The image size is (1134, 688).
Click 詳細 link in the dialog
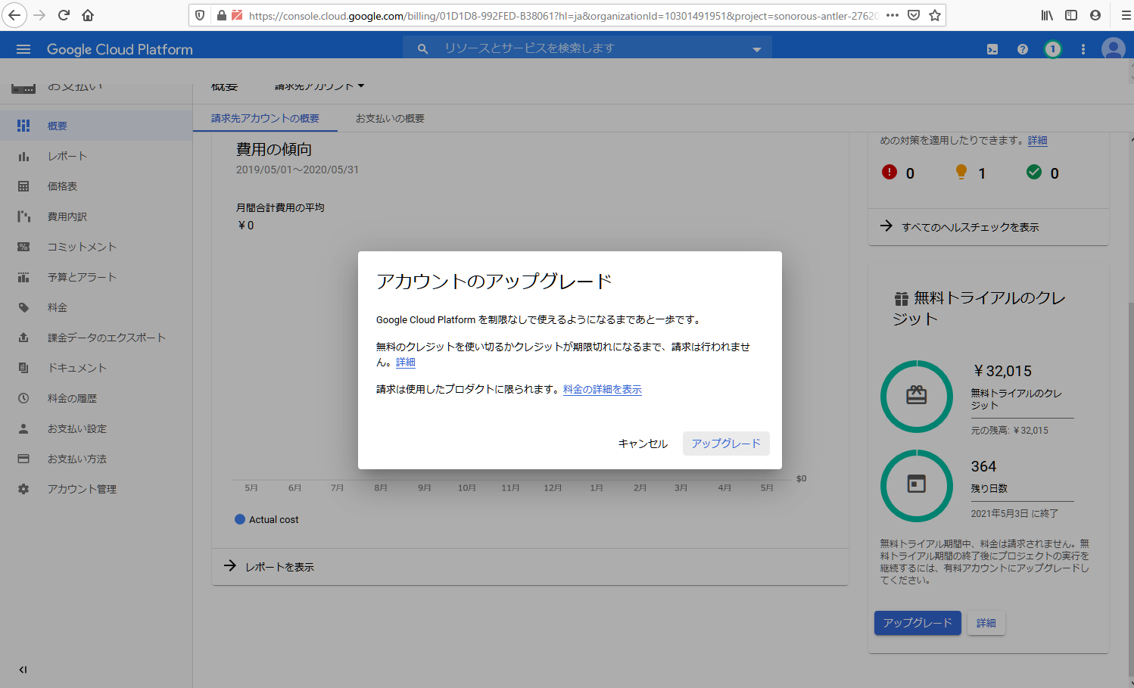point(406,363)
